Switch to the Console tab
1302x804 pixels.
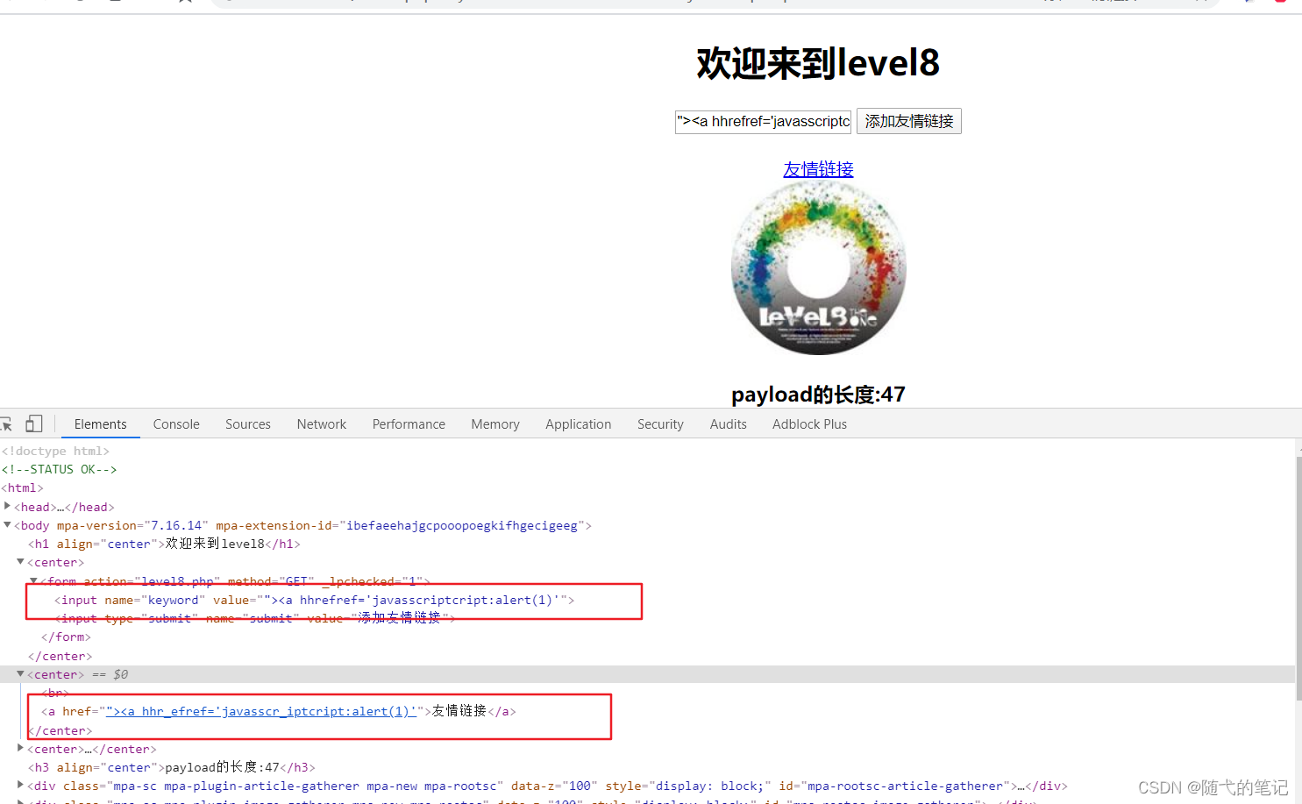tap(175, 423)
